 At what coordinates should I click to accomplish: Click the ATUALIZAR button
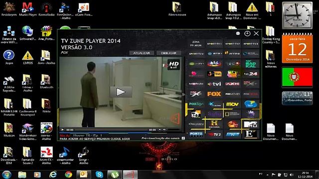142,53
